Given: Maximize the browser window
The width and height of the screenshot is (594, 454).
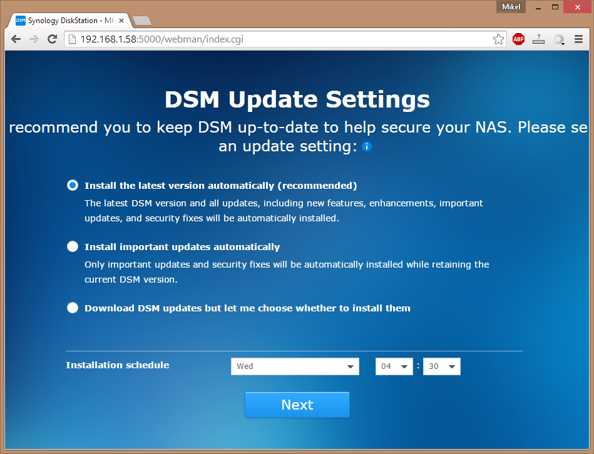Looking at the screenshot, I should [555, 7].
